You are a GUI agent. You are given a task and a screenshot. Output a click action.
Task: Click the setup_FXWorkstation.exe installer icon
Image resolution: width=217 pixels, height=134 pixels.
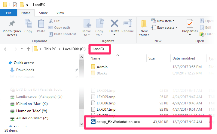point(93,122)
